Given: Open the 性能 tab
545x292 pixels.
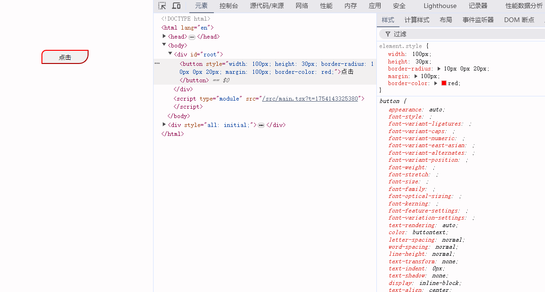Looking at the screenshot, I should (326, 6).
